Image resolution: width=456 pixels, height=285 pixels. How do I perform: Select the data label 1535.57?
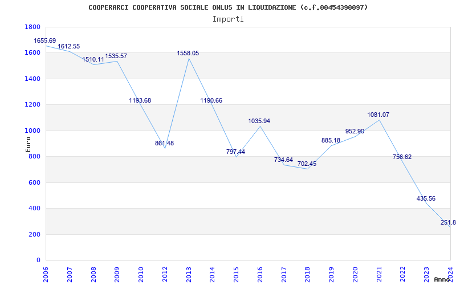pos(116,56)
